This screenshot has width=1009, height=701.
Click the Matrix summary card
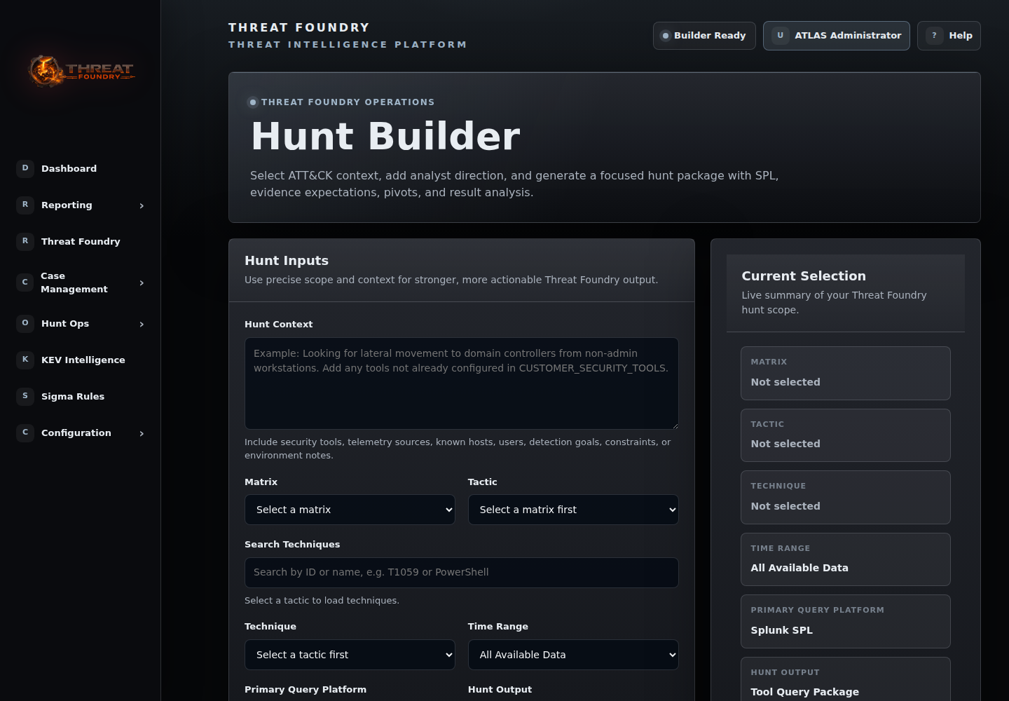point(846,373)
